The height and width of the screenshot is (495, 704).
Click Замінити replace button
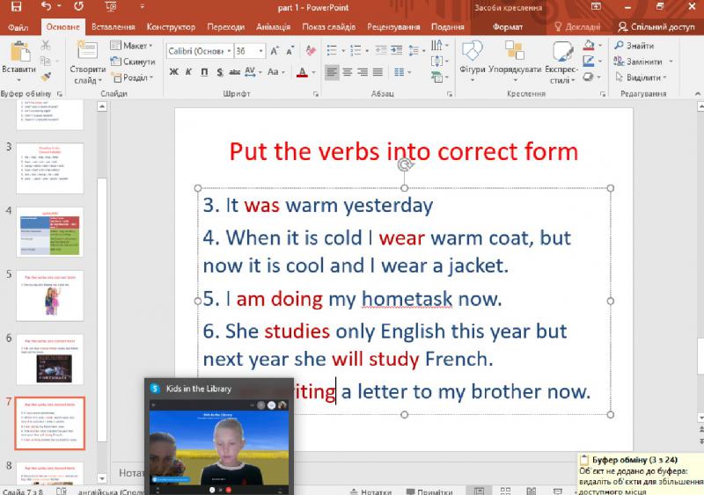[637, 62]
